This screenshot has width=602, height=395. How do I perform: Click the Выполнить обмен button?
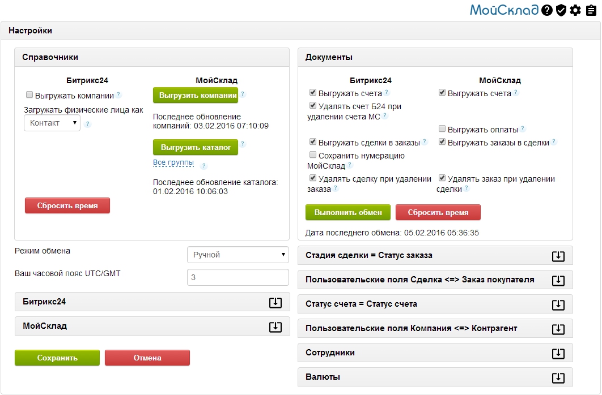click(x=348, y=213)
